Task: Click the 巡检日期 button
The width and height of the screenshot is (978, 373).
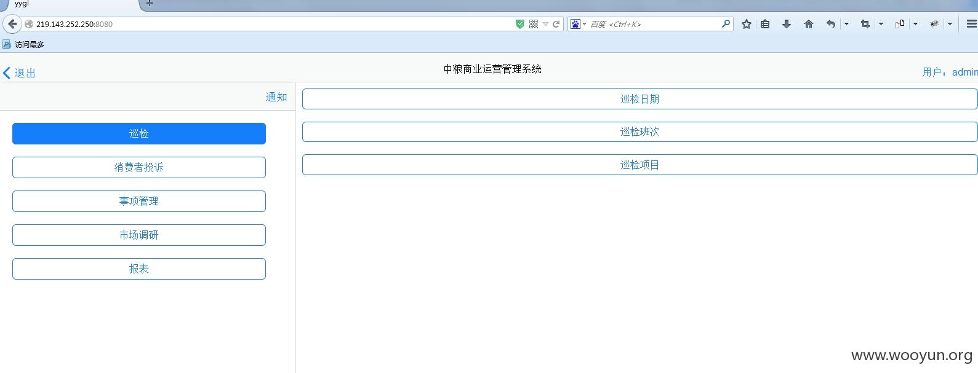Action: click(639, 99)
